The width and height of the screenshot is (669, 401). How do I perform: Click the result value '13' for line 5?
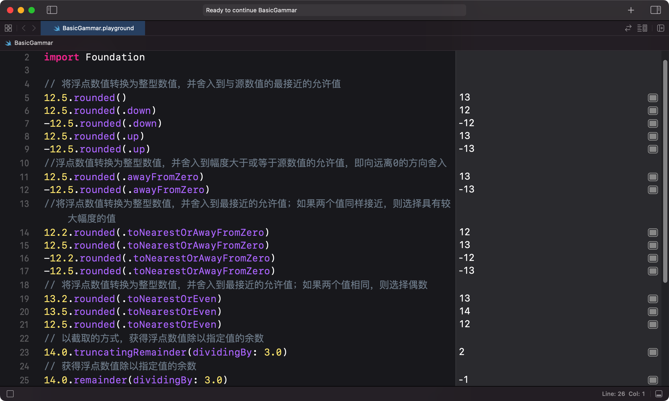coord(465,97)
